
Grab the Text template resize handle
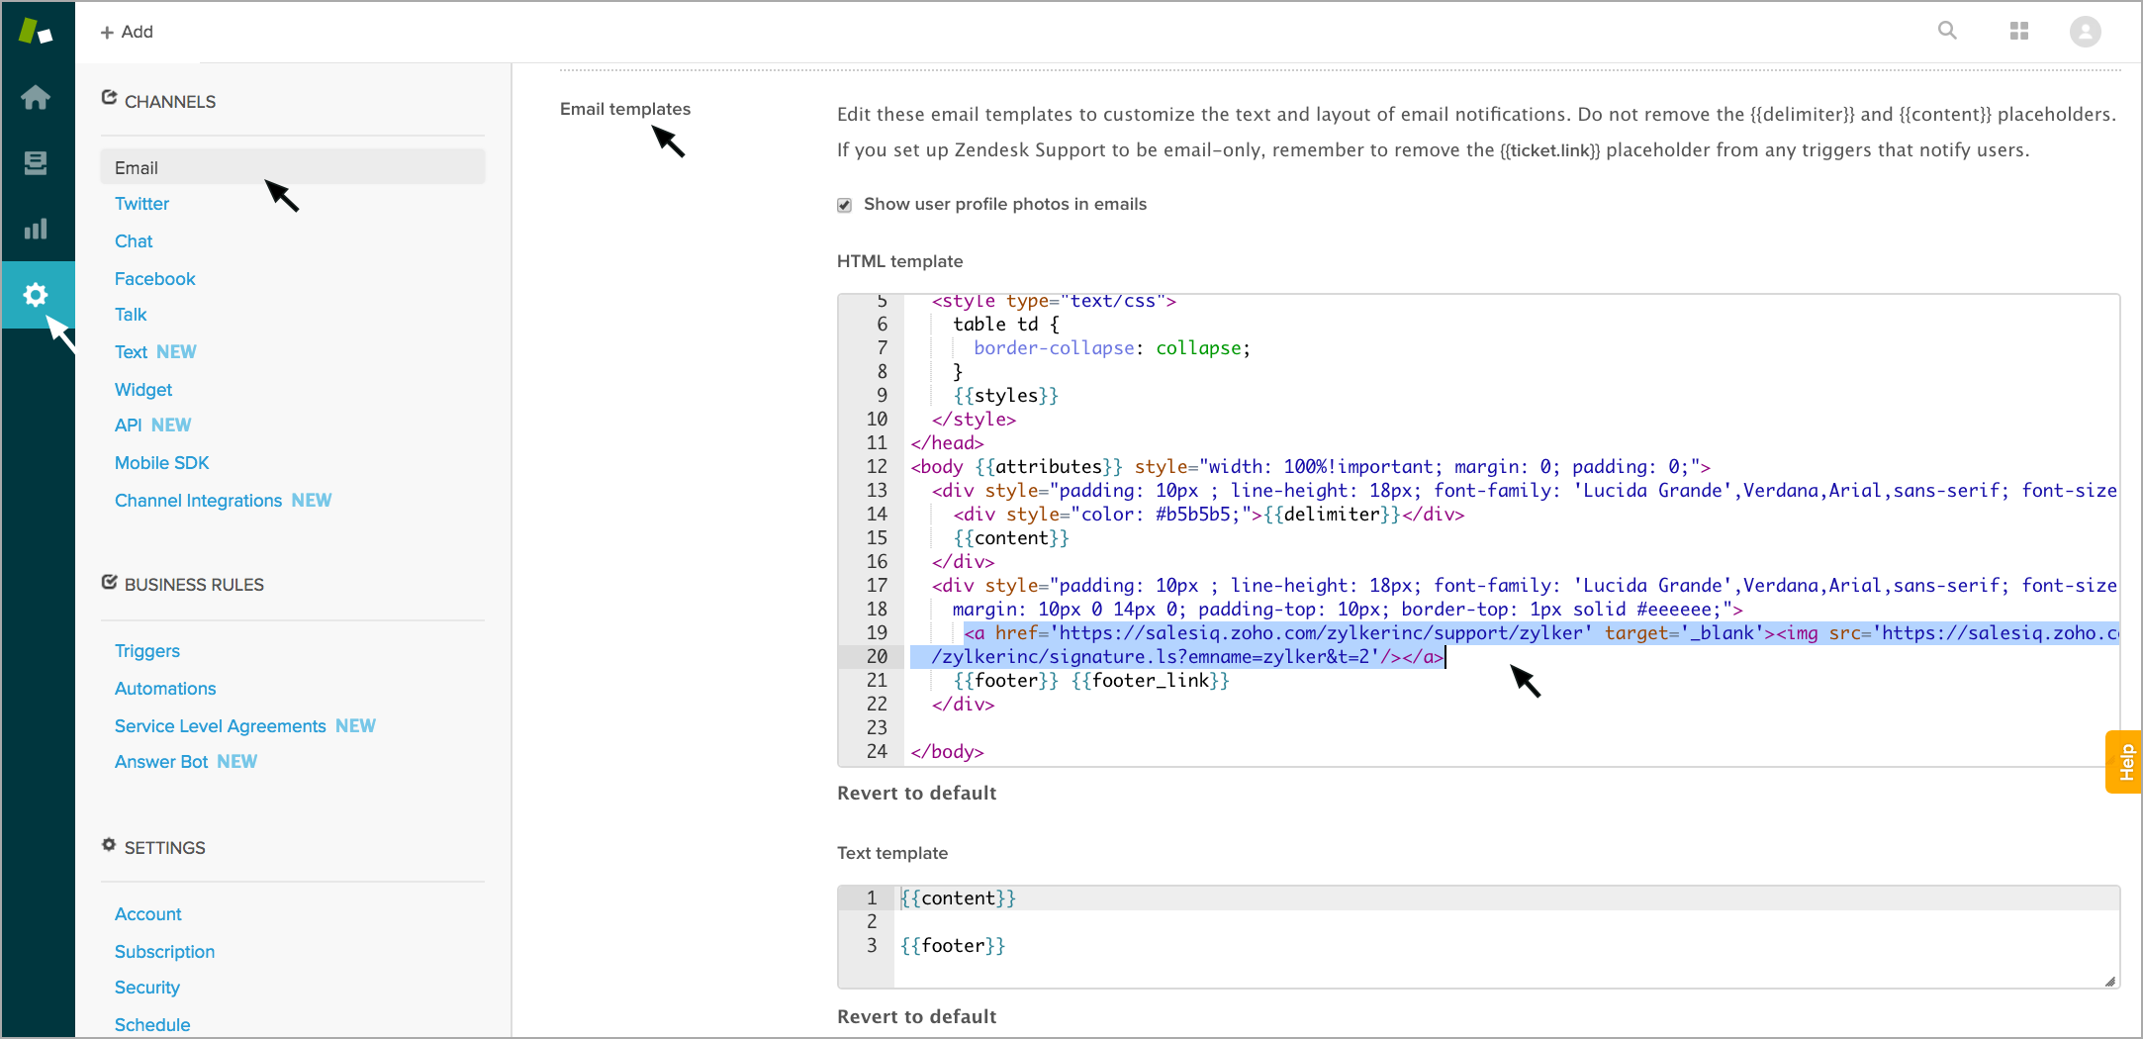[2109, 982]
